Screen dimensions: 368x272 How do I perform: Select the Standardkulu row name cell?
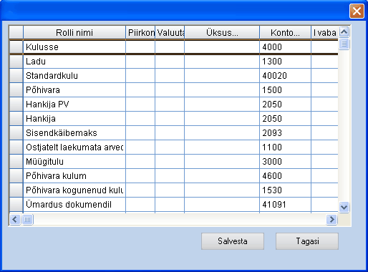click(x=74, y=76)
